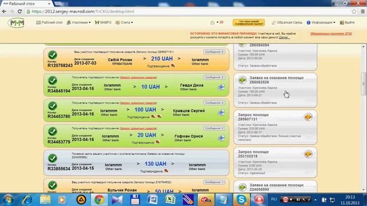Click green checkmark on order R120768243
This screenshot has width=367, height=206.
(x=52, y=55)
